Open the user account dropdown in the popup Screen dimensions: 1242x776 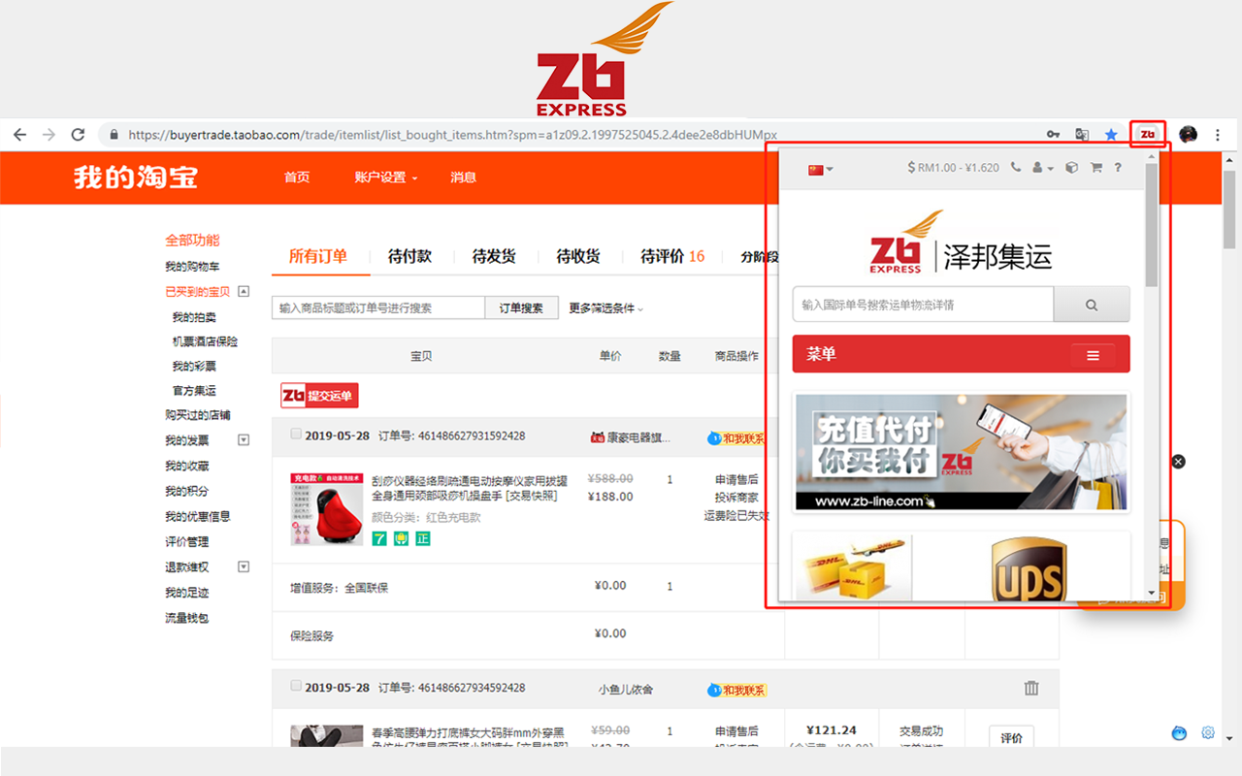(1043, 167)
